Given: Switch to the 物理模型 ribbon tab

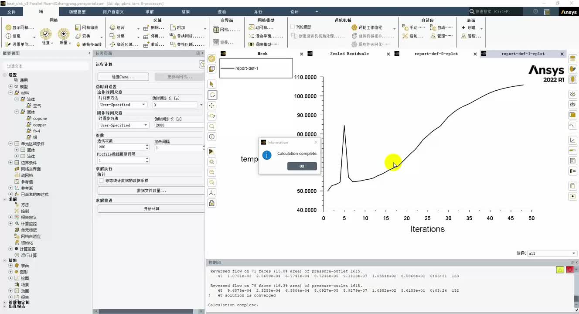Looking at the screenshot, I should click(77, 12).
